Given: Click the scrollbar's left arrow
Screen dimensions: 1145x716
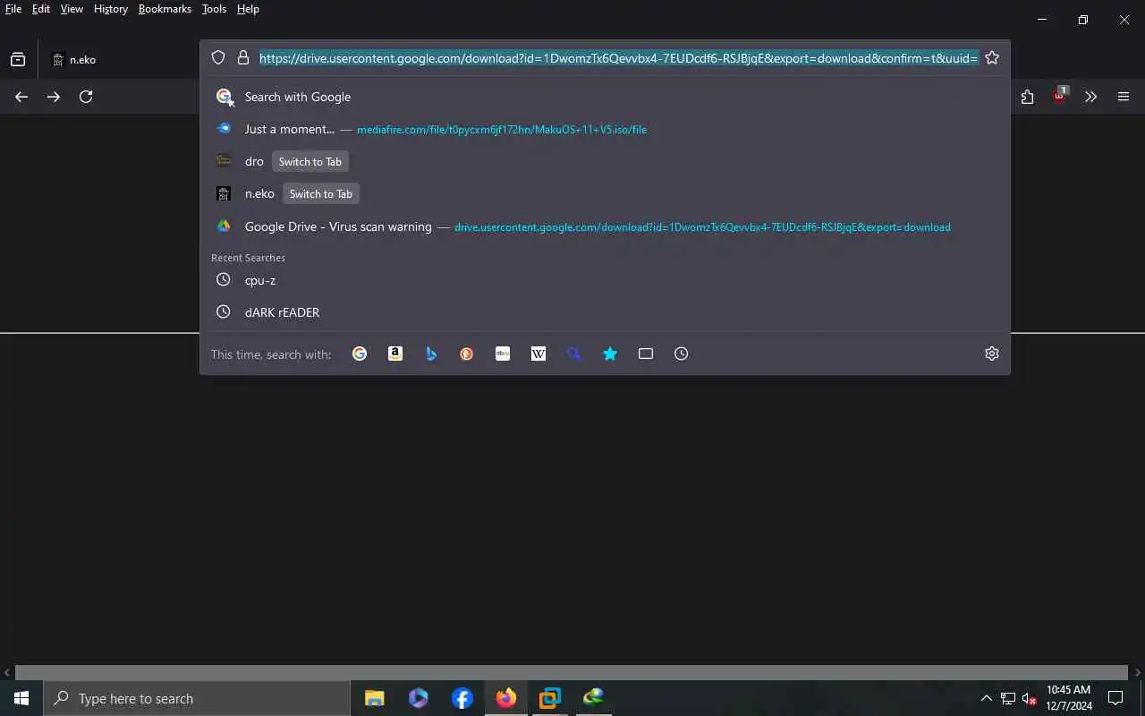Looking at the screenshot, I should [x=7, y=672].
